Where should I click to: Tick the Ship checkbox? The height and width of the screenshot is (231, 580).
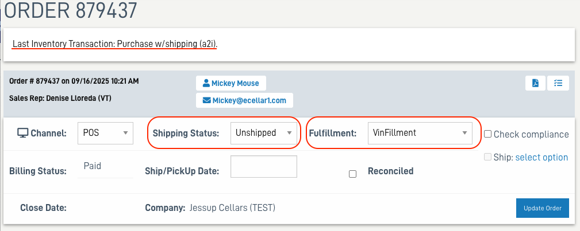tap(487, 157)
